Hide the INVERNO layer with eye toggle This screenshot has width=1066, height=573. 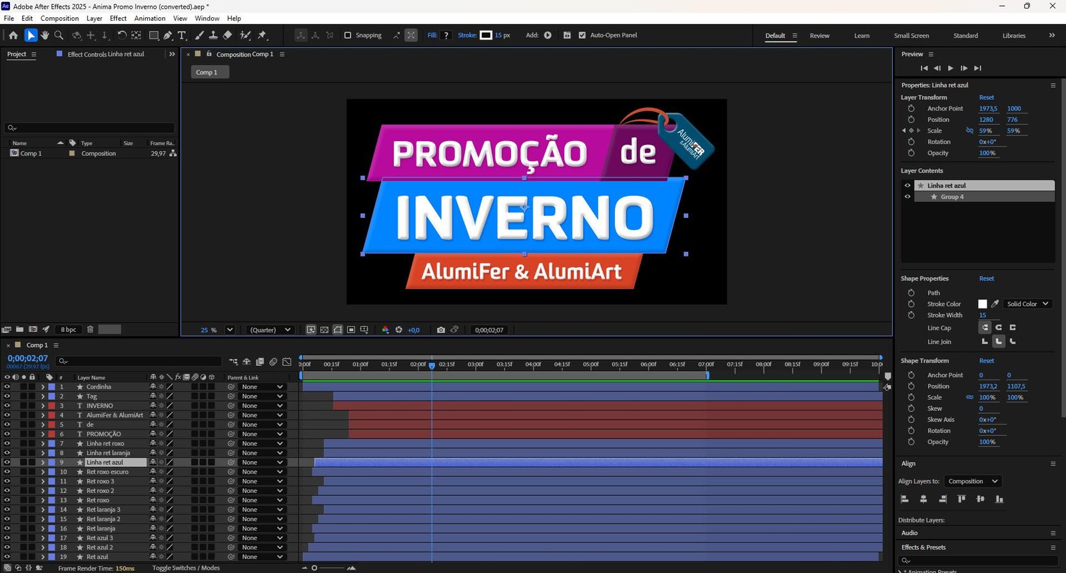click(7, 405)
